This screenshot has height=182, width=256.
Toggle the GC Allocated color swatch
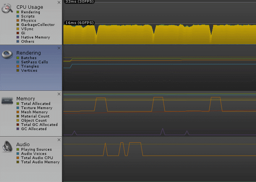click(x=18, y=129)
